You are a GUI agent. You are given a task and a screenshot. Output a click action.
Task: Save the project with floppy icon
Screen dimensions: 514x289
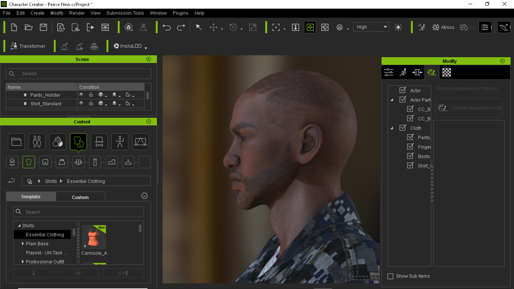tap(43, 27)
